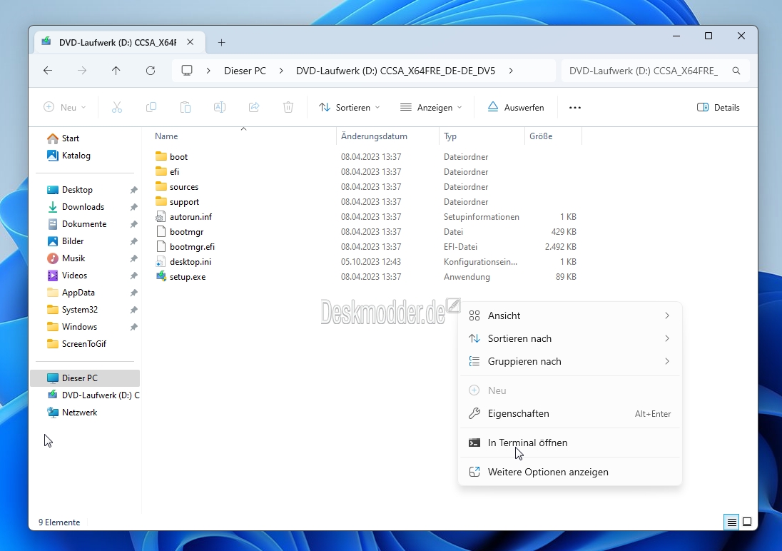Go back with the left arrow
The image size is (782, 551).
coord(48,71)
